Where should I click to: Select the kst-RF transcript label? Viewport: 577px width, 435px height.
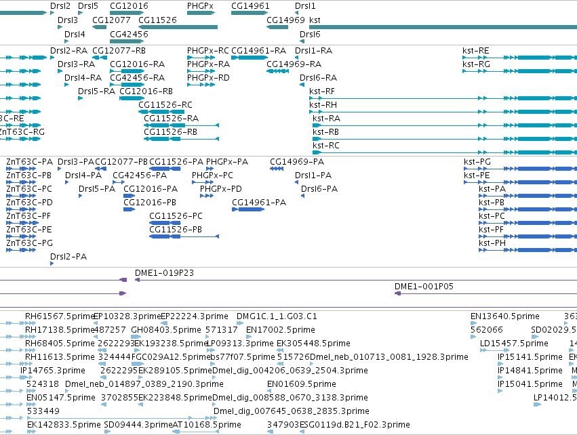click(x=322, y=91)
